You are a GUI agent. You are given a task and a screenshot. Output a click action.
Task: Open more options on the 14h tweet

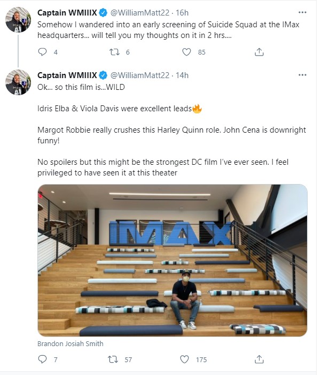tap(302, 75)
